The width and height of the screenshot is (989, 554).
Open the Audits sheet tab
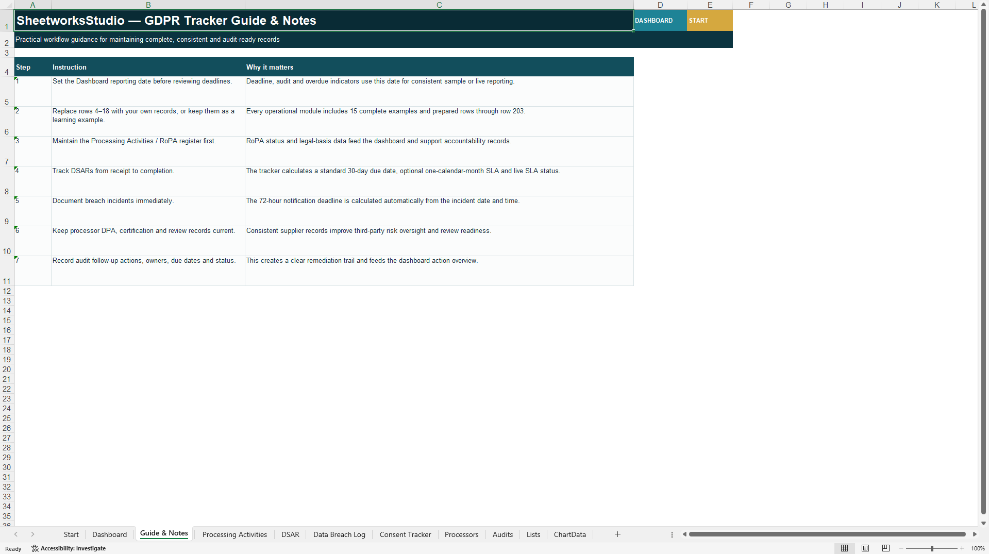pyautogui.click(x=502, y=534)
